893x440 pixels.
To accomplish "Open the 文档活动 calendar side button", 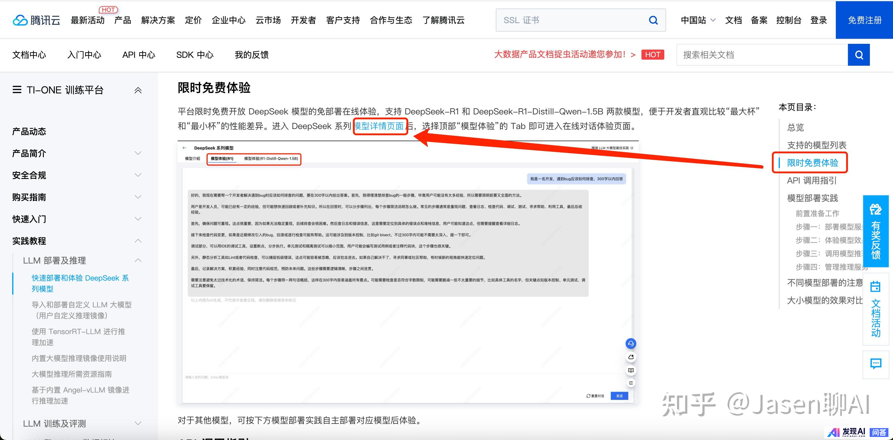I will (876, 309).
